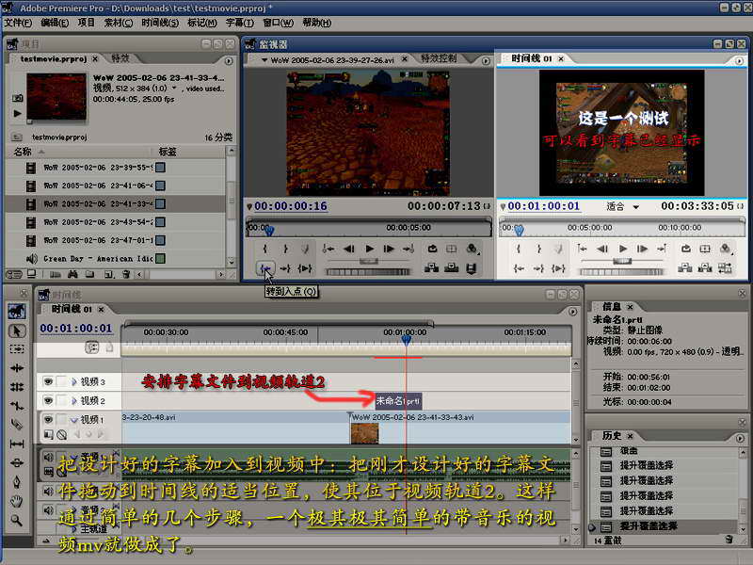Select the Selection arrow tool
The height and width of the screenshot is (565, 753).
17,331
